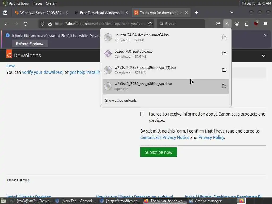272x204 pixels.
Task: Go back with the back arrow
Action: coord(6,24)
